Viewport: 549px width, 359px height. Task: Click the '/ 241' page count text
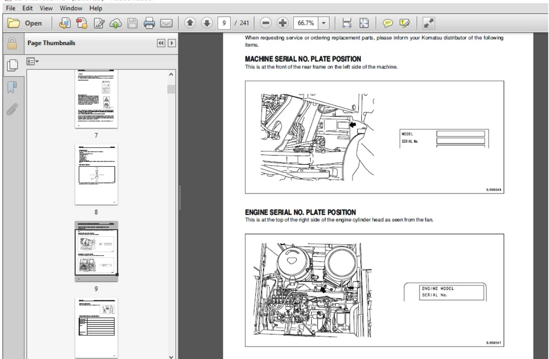[x=242, y=23]
